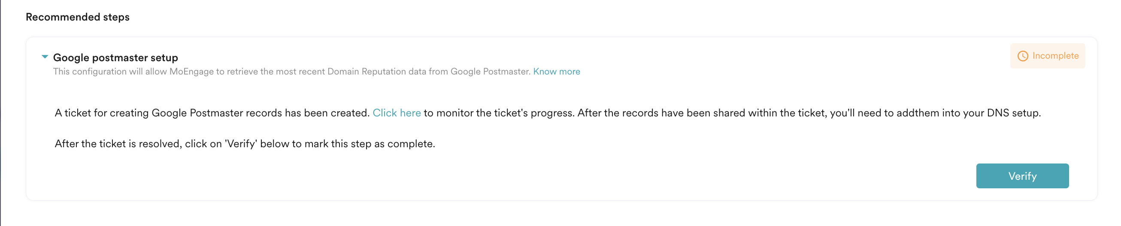Click empty card area left of Verify
The height and width of the screenshot is (226, 1121).
coord(522,175)
